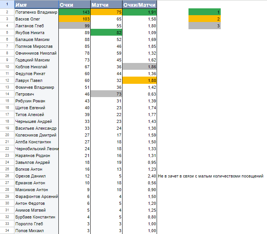Screen dimensions: 267x234
Task: Click the note "Не в зачет" text cell
Action: coord(210,176)
